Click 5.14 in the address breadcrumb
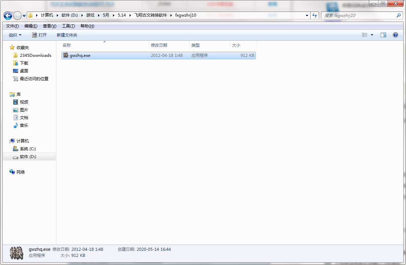This screenshot has height=265, width=406. point(122,15)
